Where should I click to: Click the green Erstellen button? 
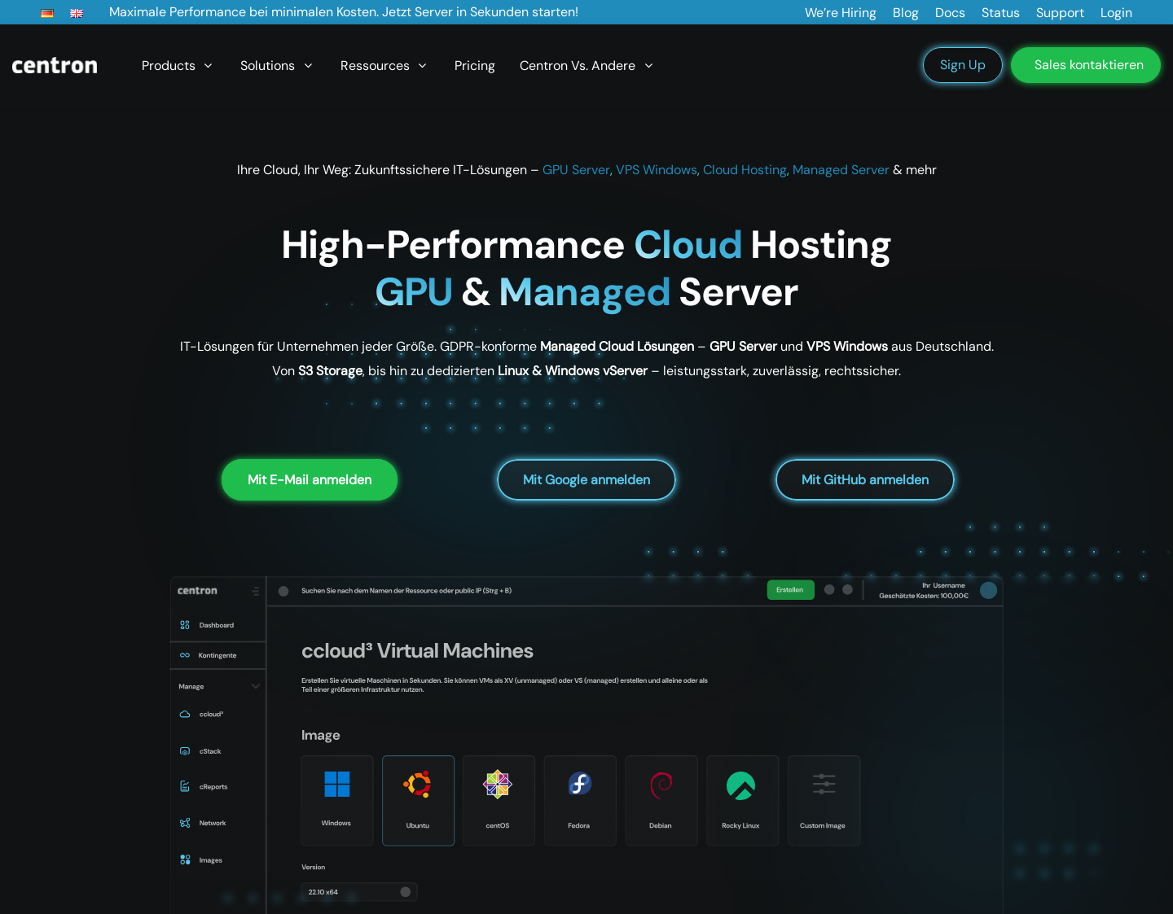(x=790, y=590)
